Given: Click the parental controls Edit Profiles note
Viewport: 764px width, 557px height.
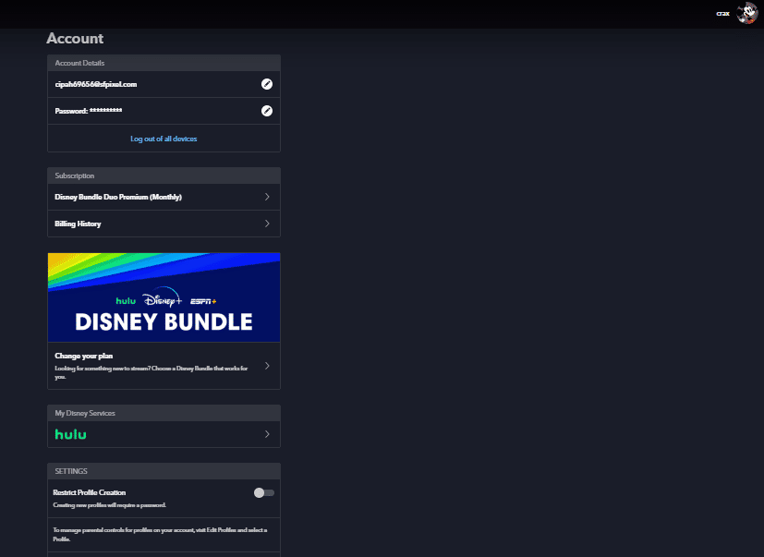Looking at the screenshot, I should click(x=161, y=534).
